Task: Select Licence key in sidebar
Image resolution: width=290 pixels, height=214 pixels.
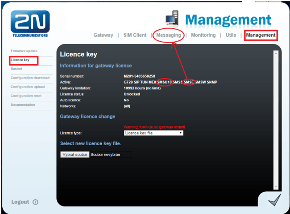Action: pos(20,60)
